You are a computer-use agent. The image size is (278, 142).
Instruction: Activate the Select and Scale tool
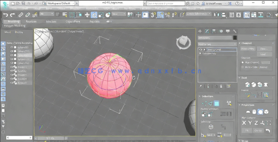[101, 15]
